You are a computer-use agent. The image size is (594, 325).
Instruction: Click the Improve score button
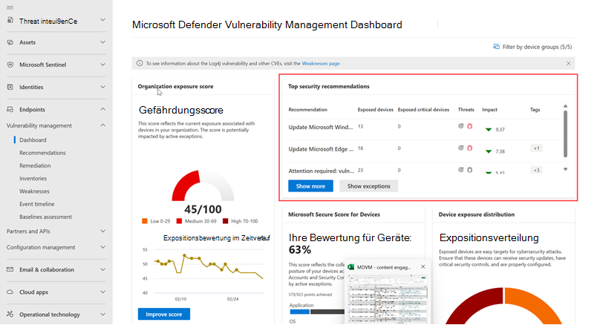tap(164, 314)
